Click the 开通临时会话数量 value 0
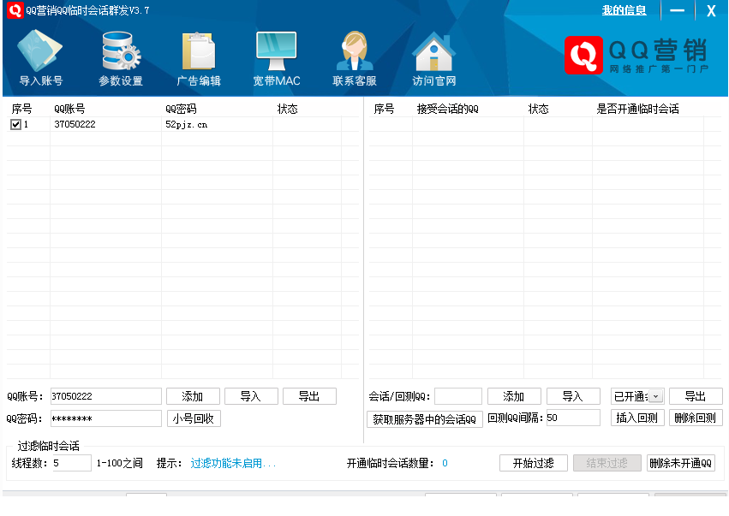Screen dimensions: 729x516 [445, 463]
